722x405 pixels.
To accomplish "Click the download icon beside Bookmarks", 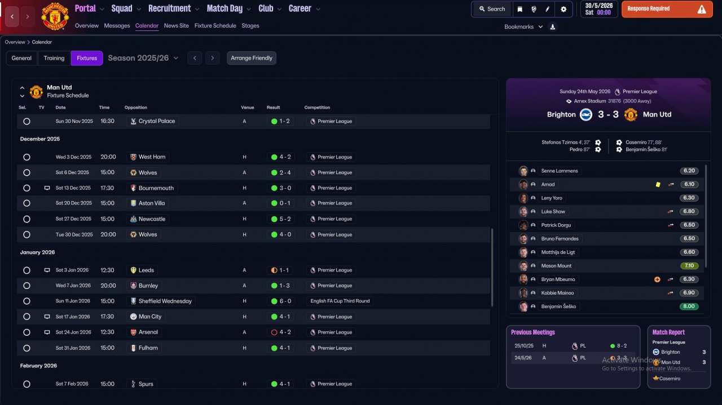I will point(553,26).
